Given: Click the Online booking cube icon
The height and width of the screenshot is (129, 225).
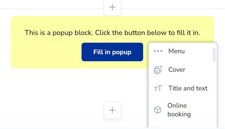Looking at the screenshot, I should pyautogui.click(x=158, y=110).
